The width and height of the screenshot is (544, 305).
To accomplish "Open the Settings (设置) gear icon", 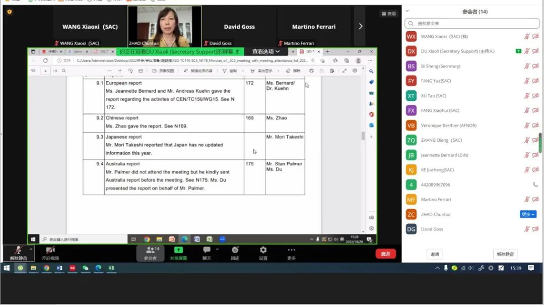I will click(263, 253).
